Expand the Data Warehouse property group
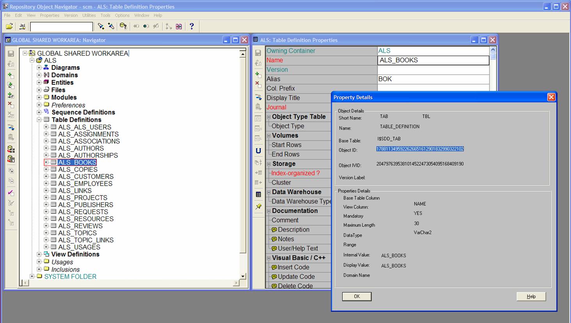This screenshot has width=571, height=323. click(269, 192)
